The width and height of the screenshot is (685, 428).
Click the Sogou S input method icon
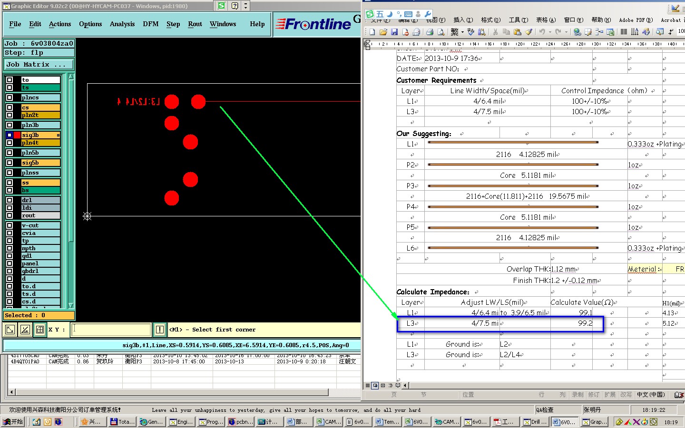tap(370, 14)
